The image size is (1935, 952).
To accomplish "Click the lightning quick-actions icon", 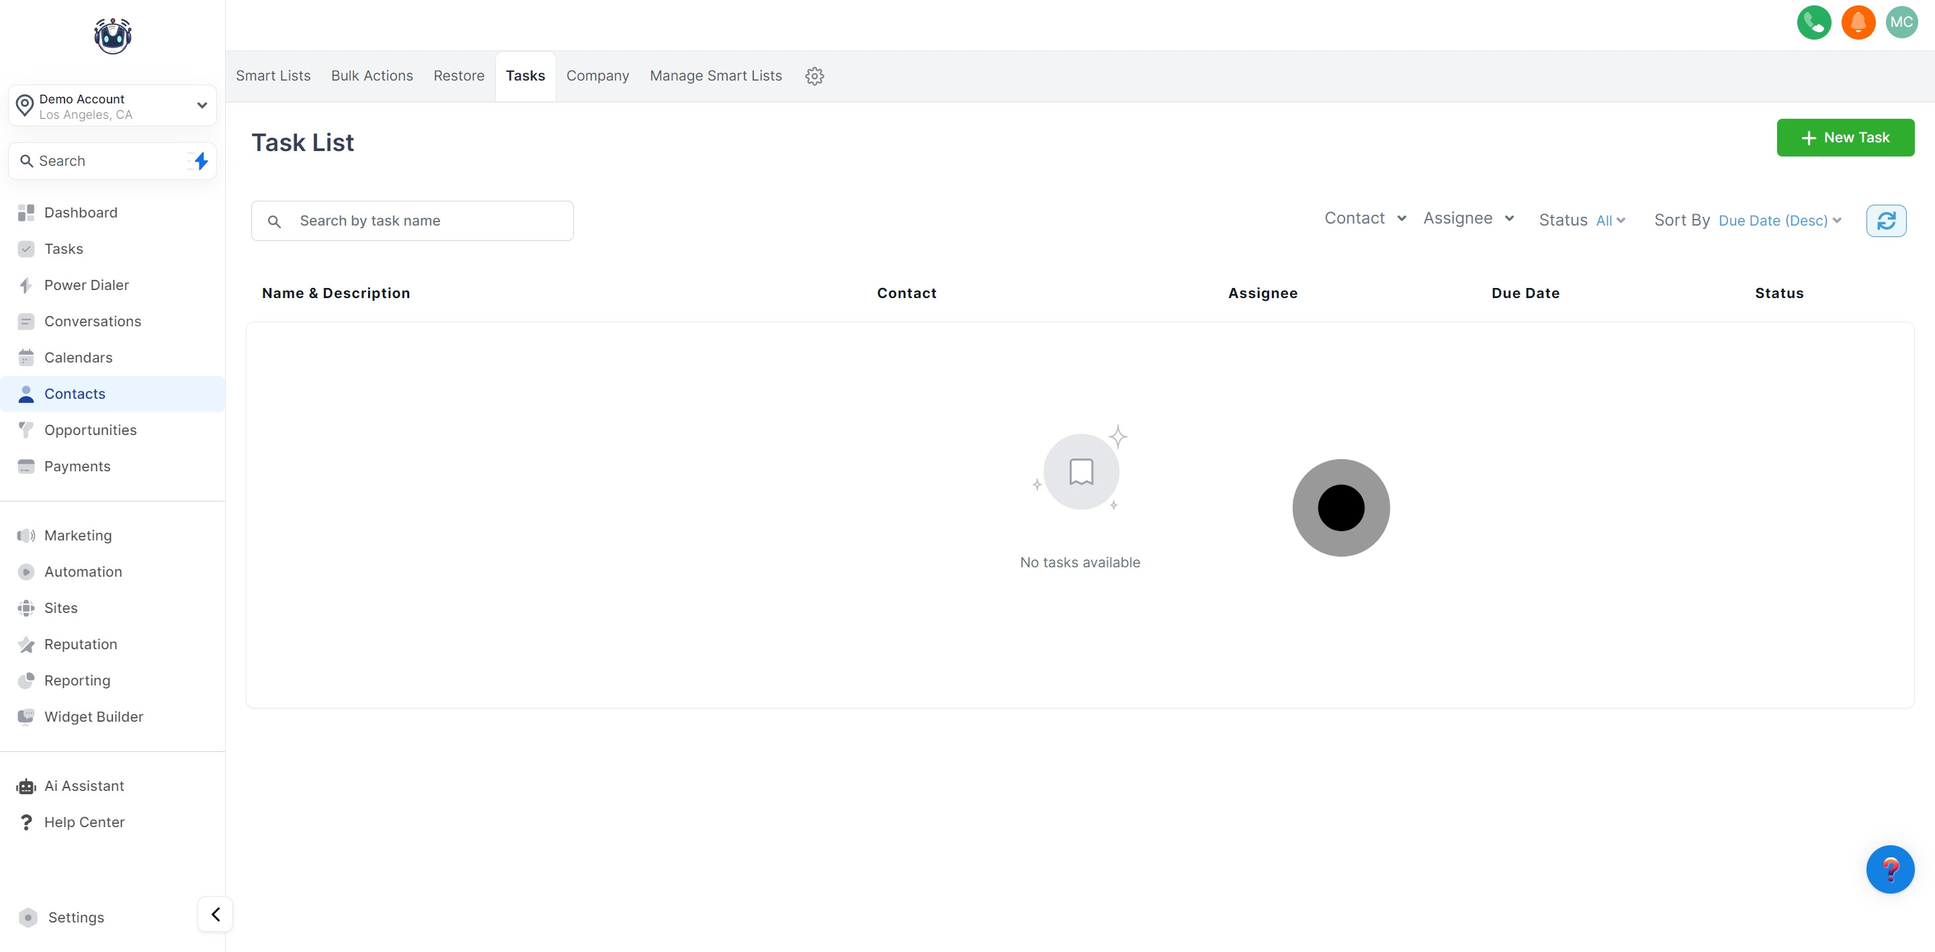I will click(200, 160).
